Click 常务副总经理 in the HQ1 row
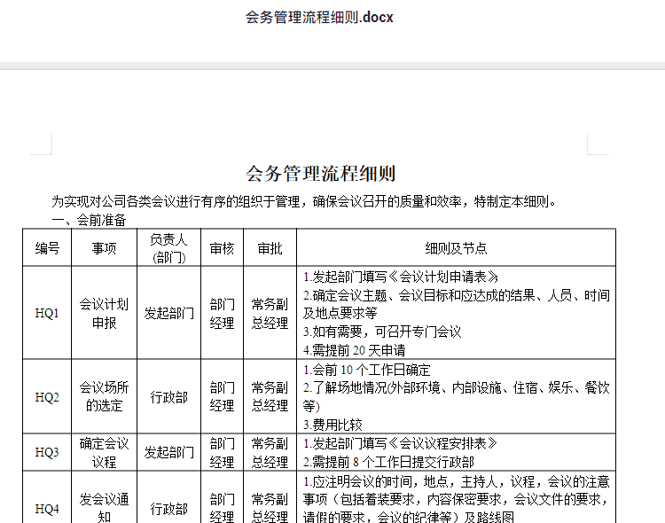Viewport: 665px width, 523px height. pos(270,313)
